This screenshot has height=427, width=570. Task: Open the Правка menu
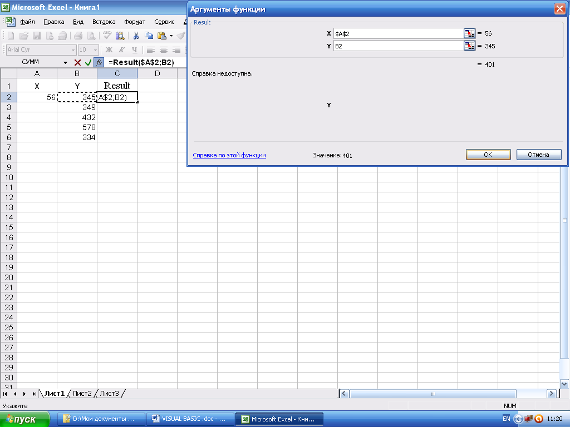pyautogui.click(x=54, y=22)
